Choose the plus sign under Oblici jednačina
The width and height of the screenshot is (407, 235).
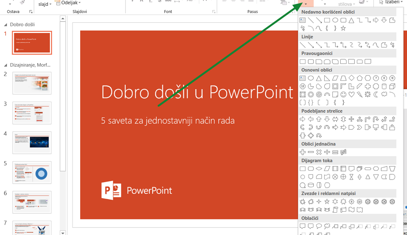click(x=302, y=152)
